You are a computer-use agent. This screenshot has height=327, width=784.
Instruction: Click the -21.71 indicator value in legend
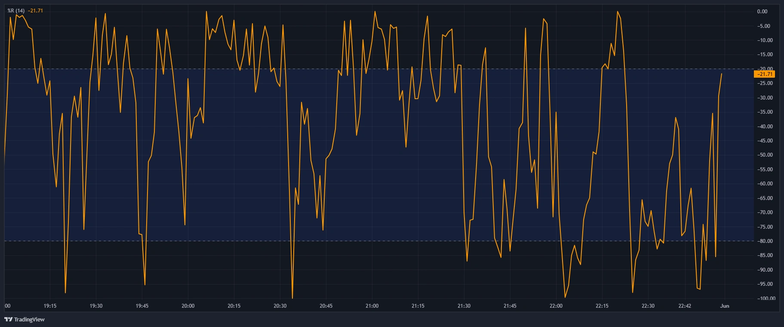pyautogui.click(x=35, y=11)
